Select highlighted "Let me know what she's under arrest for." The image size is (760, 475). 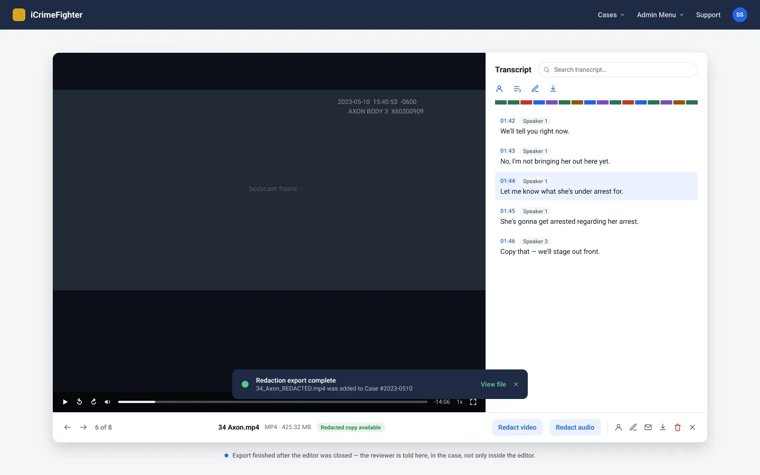[562, 192]
